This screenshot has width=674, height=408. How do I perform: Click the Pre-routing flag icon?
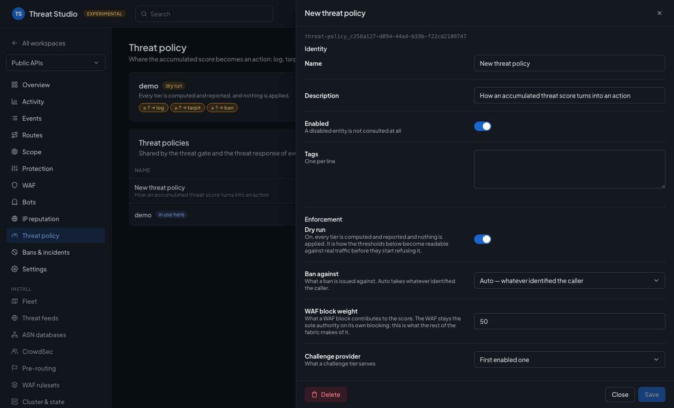point(15,368)
